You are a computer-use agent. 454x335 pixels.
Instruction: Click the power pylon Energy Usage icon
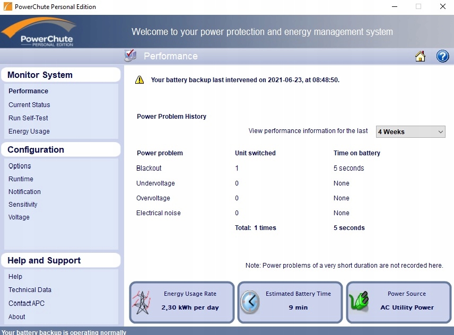[x=142, y=302]
